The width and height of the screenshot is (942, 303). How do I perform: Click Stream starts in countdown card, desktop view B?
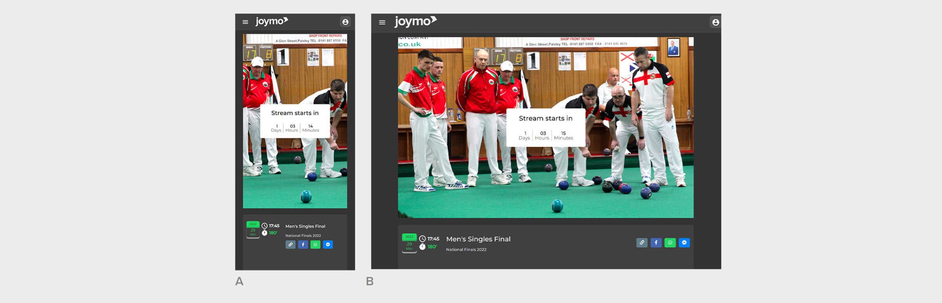(x=545, y=128)
